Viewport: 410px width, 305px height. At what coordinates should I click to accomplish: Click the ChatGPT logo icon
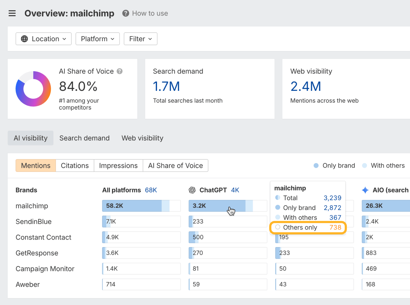(x=192, y=190)
